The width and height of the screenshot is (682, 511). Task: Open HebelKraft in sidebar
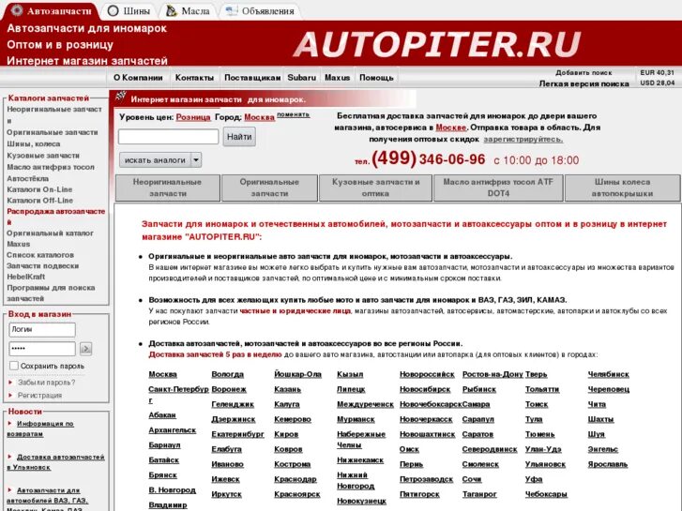click(x=25, y=277)
